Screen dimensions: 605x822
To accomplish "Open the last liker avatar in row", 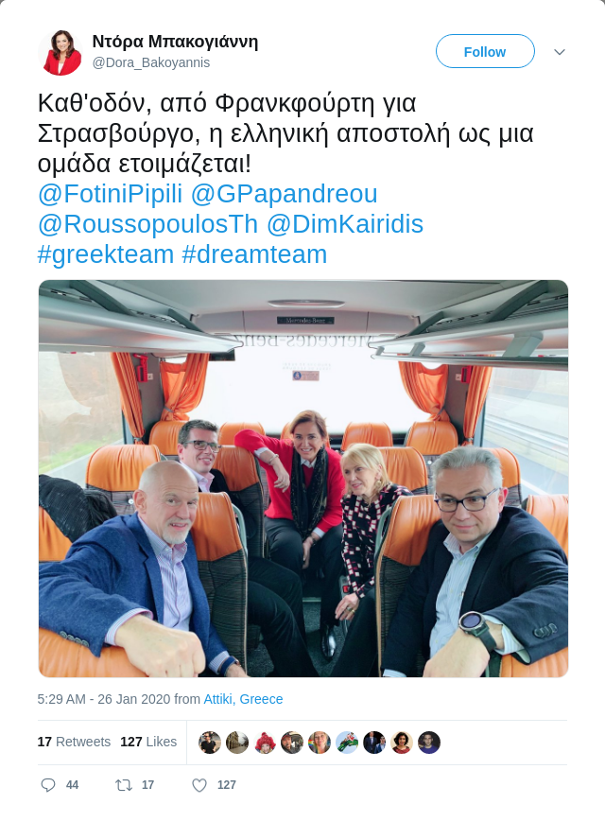I will [429, 743].
